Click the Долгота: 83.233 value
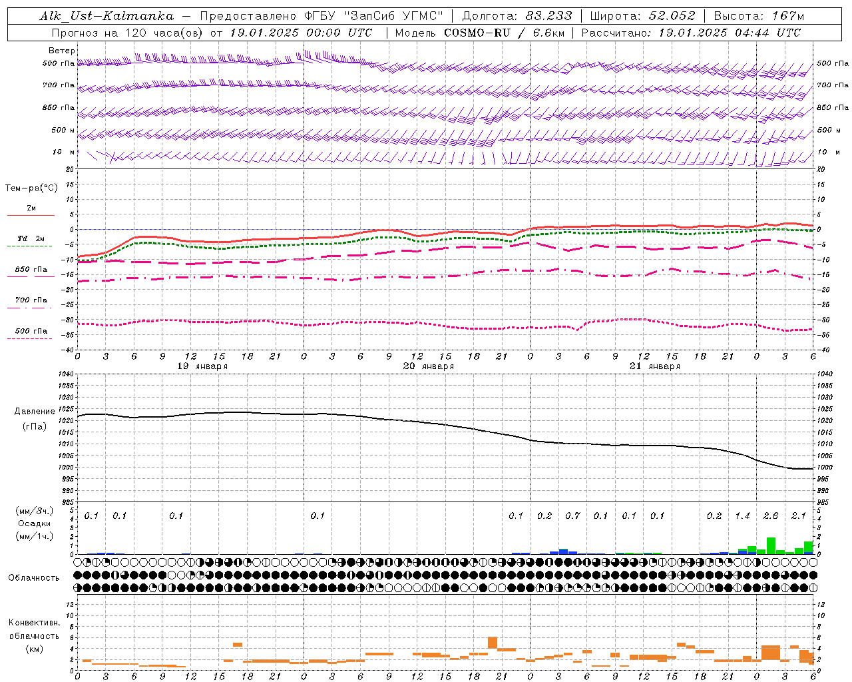Screen dimensions: 852x682 517,16
